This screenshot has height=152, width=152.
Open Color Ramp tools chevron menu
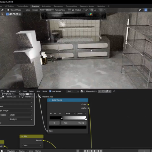pyautogui.click(x=60, y=114)
